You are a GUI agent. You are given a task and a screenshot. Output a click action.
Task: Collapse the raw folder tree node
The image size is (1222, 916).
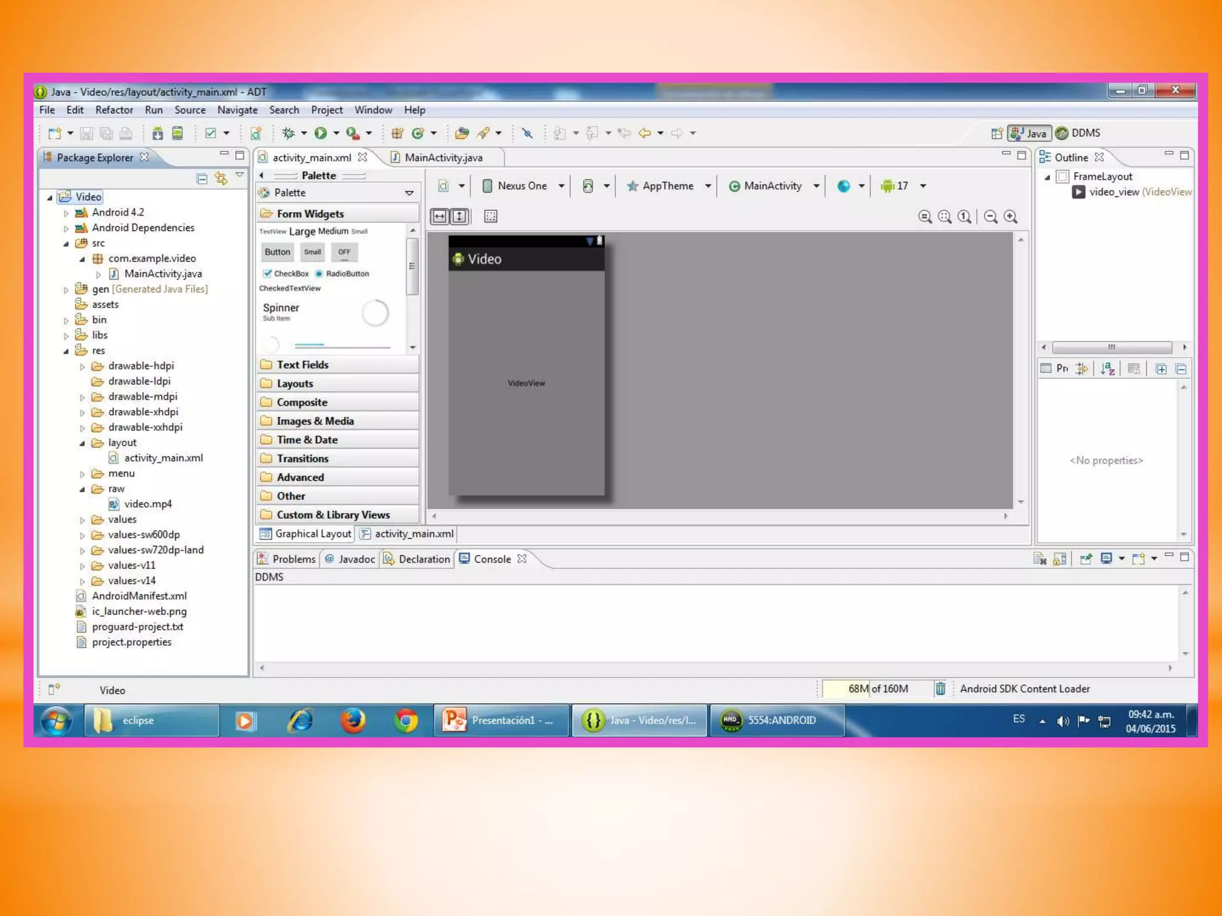[x=82, y=489]
